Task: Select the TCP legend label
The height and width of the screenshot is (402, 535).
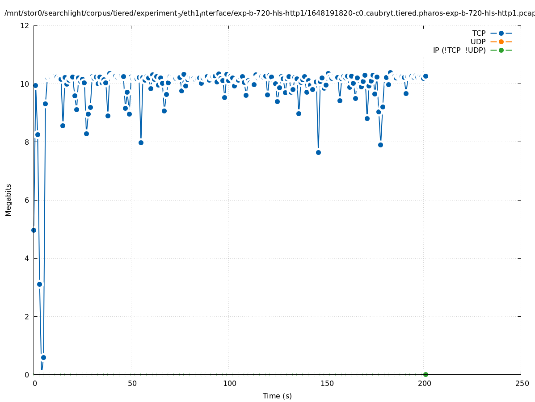Action: tap(479, 33)
